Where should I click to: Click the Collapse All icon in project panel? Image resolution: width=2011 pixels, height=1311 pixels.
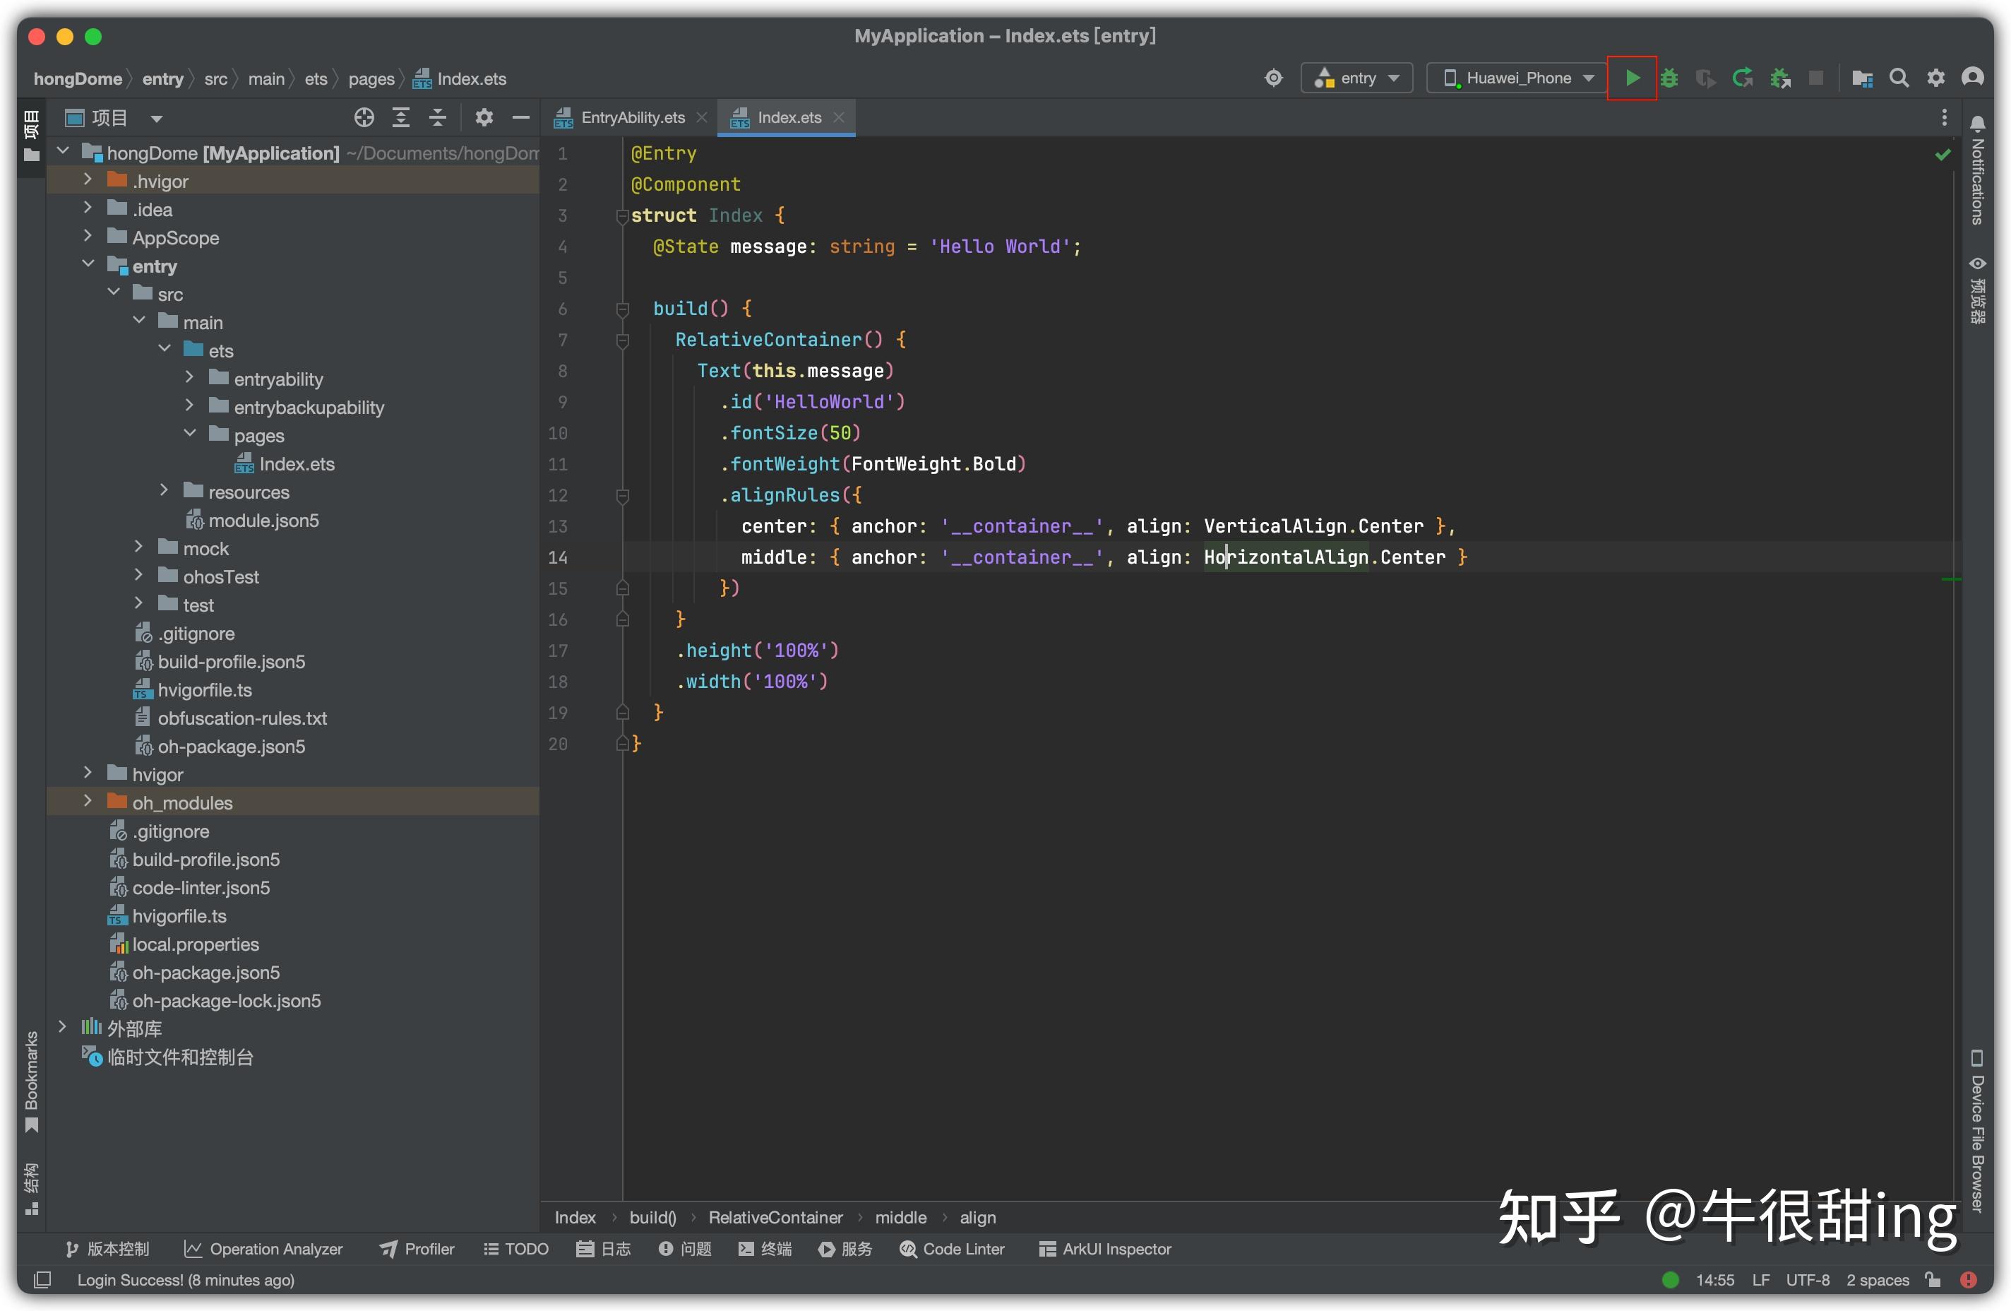[x=438, y=117]
